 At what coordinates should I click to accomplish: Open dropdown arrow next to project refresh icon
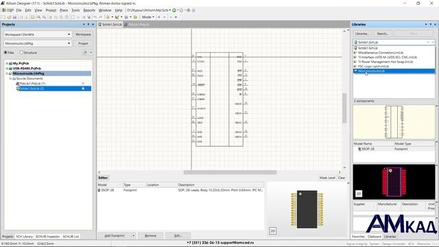coord(91,52)
